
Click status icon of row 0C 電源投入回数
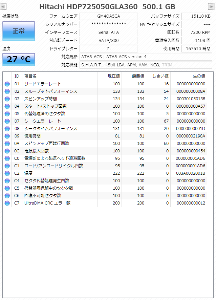7,151
